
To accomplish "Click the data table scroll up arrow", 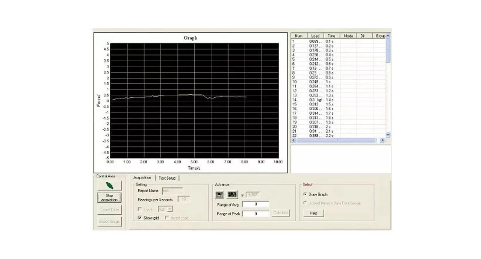I will pos(388,36).
